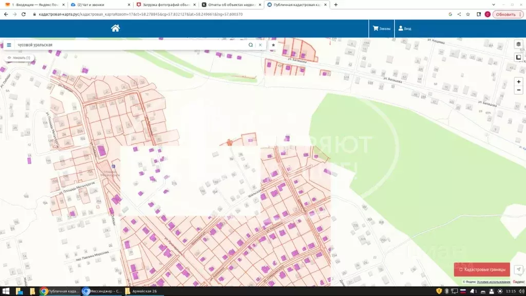Click the Обновить browser update button

508,14
